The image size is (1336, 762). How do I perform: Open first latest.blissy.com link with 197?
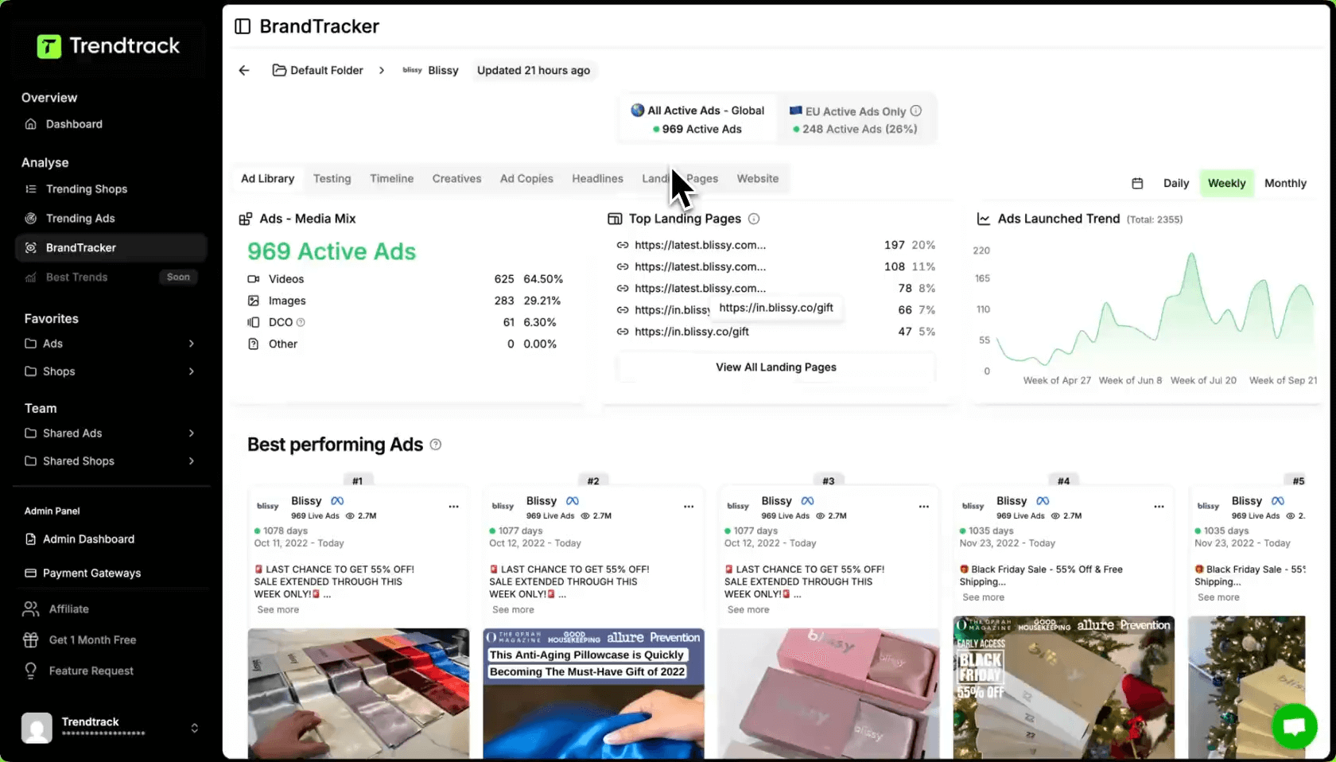(x=700, y=245)
